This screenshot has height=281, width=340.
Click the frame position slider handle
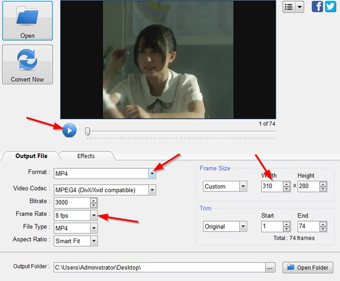click(x=87, y=131)
